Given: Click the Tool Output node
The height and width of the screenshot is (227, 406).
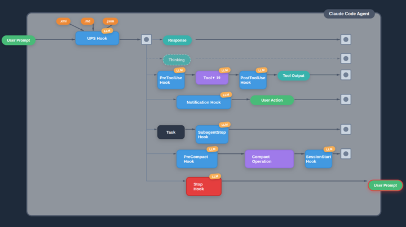Looking at the screenshot, I should pyautogui.click(x=293, y=76).
